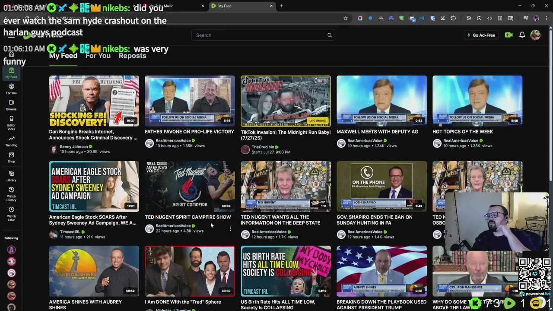Screen dimensions: 553x311
Task: Open the SHOCKING FBI DISCOVERY thumbnail
Action: (x=94, y=101)
